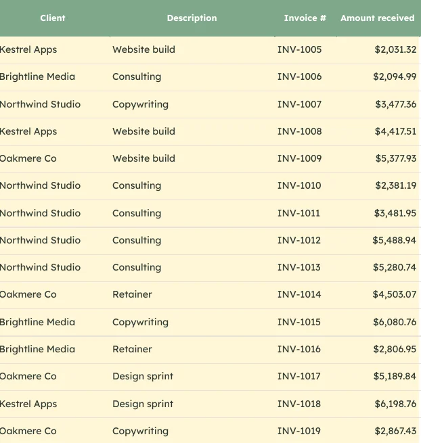Select invoice number INV-1012
The width and height of the screenshot is (421, 443).
(x=299, y=240)
